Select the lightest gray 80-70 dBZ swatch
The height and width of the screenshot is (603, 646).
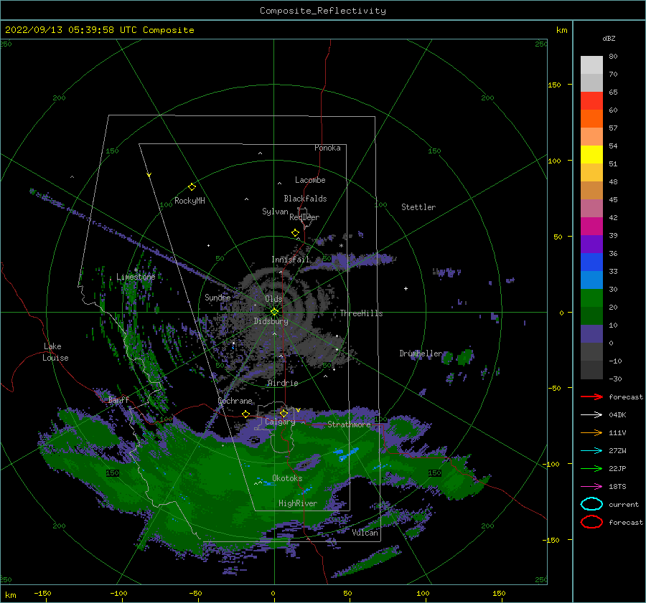pos(591,65)
